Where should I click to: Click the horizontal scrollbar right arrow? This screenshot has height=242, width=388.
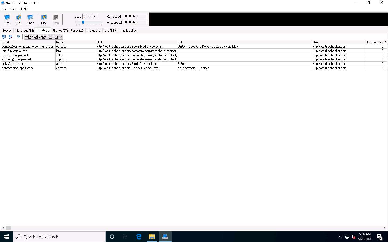pyautogui.click(x=384, y=228)
